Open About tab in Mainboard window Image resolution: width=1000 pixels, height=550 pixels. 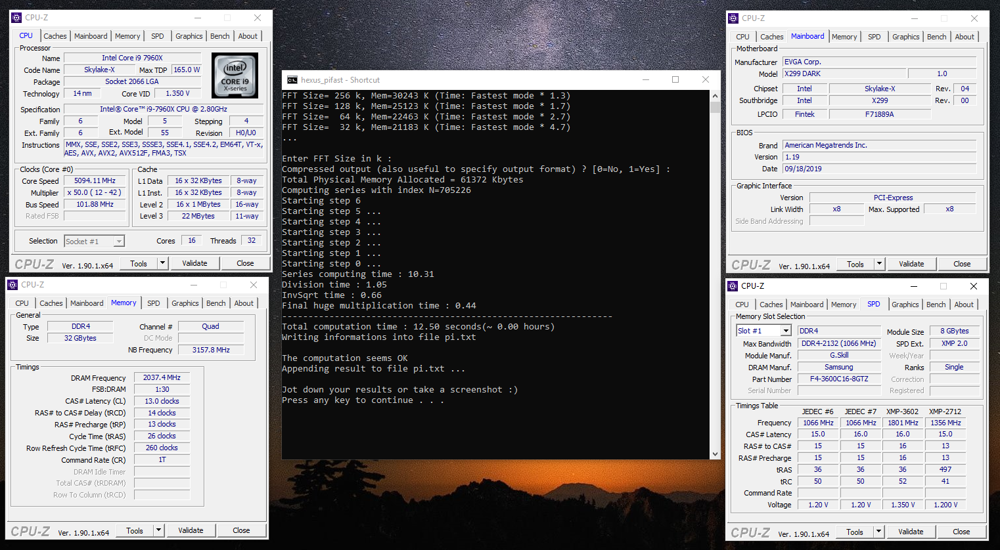click(x=965, y=37)
